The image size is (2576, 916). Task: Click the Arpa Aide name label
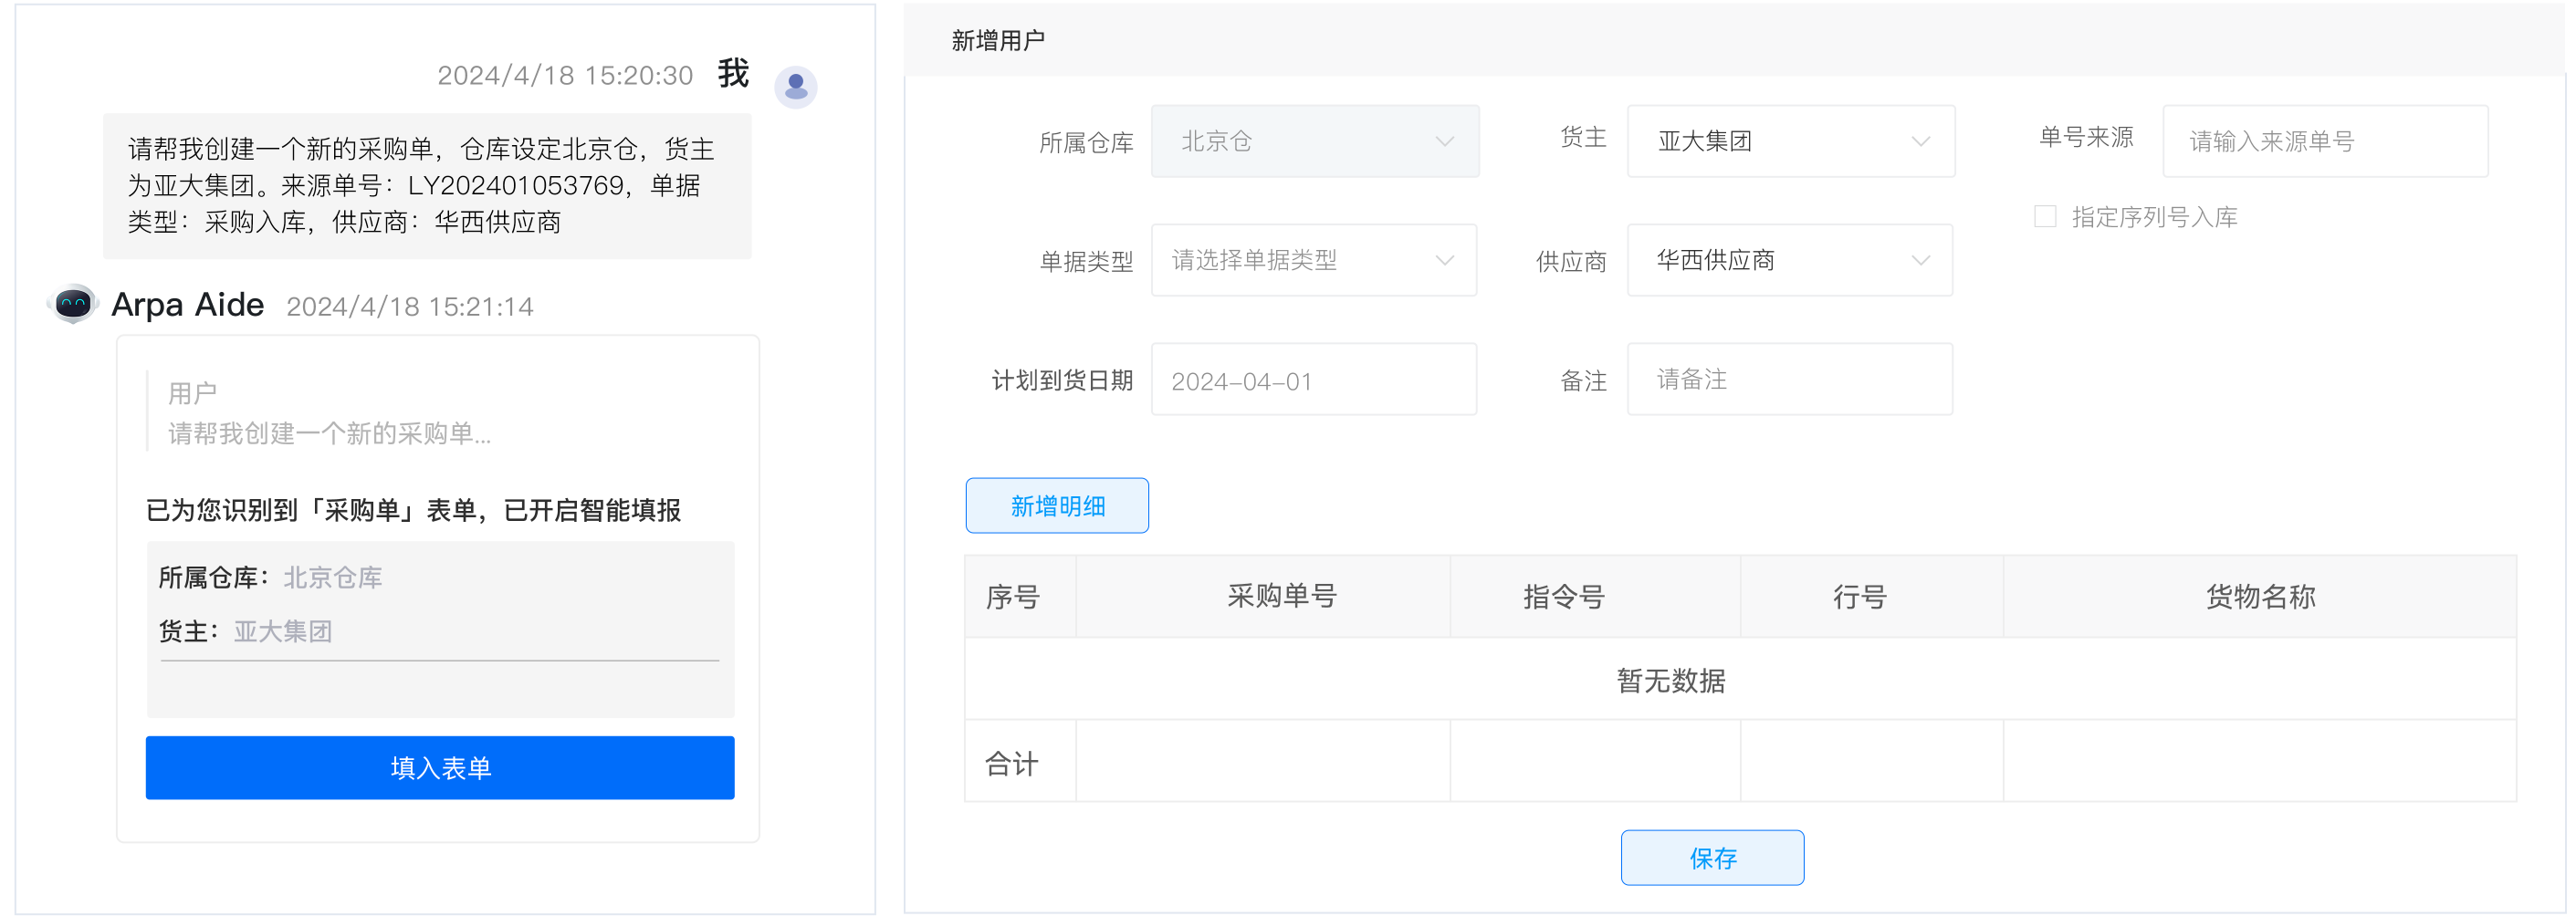[x=188, y=304]
